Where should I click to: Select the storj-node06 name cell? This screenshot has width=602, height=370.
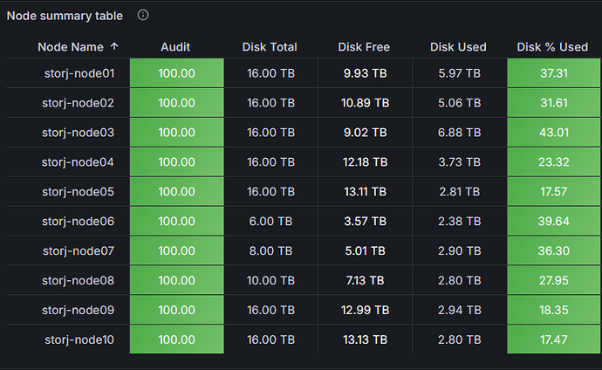point(68,221)
